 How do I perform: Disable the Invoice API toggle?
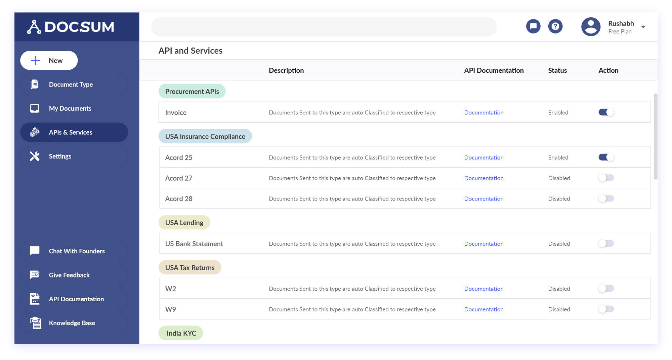[x=606, y=112]
